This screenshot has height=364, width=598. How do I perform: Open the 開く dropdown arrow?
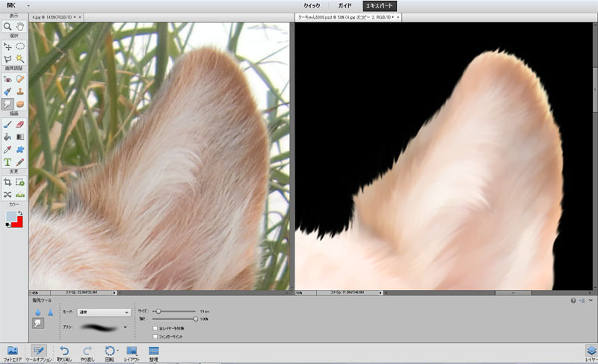click(28, 6)
